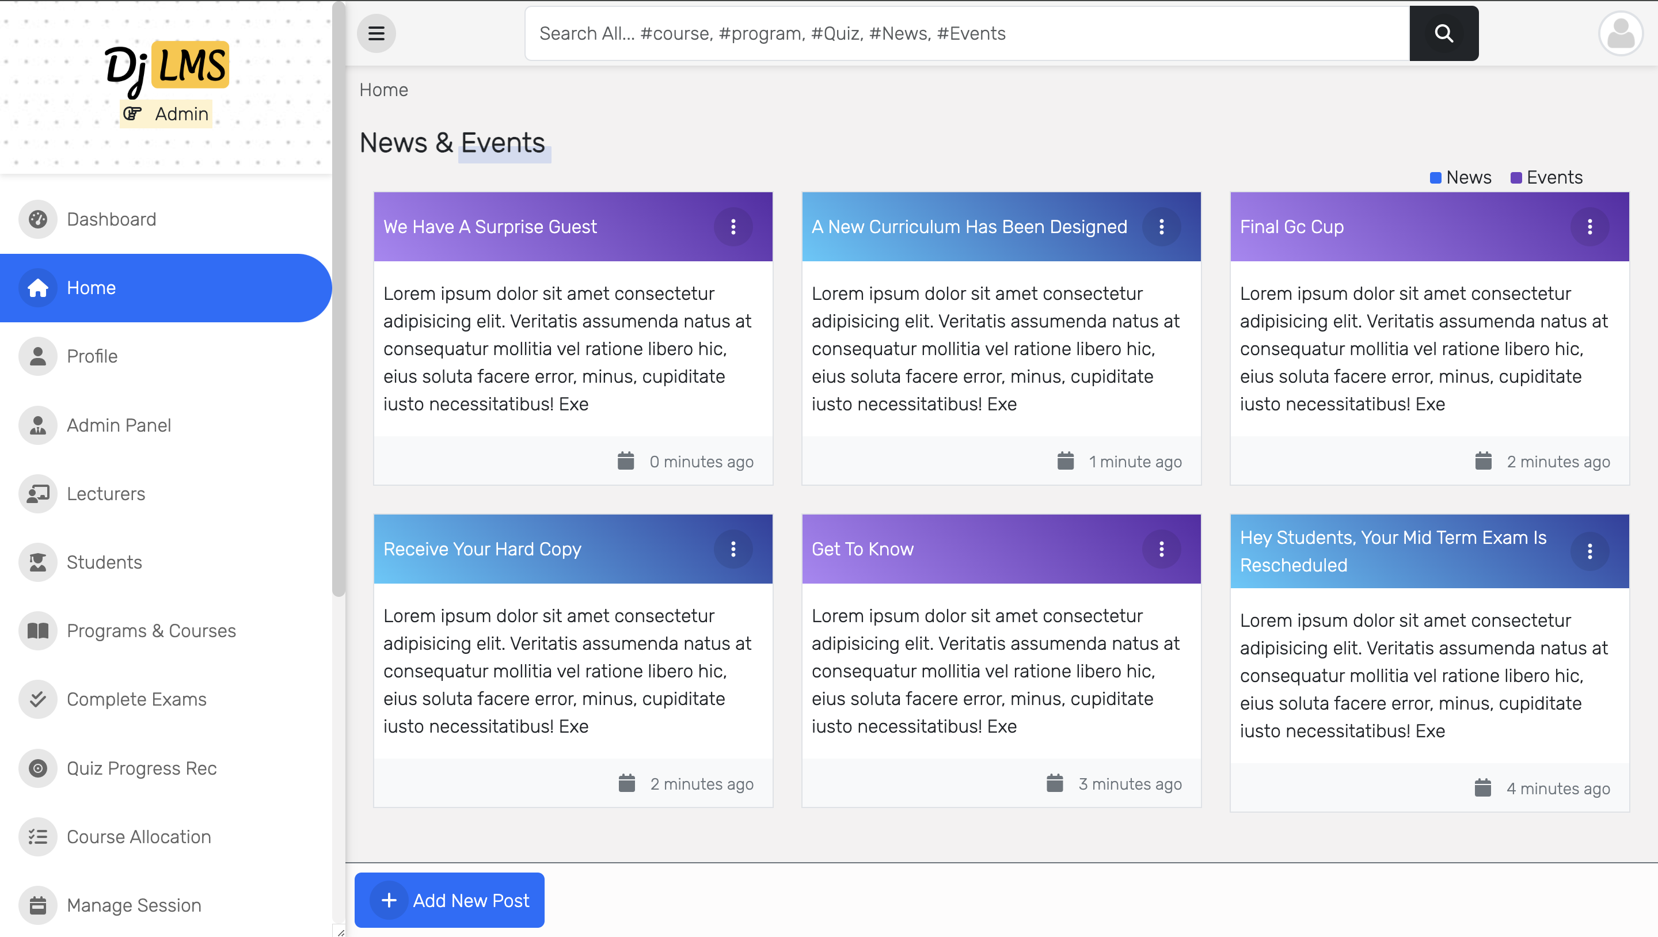Click the Home breadcrumb text
This screenshot has width=1658, height=937.
[383, 90]
